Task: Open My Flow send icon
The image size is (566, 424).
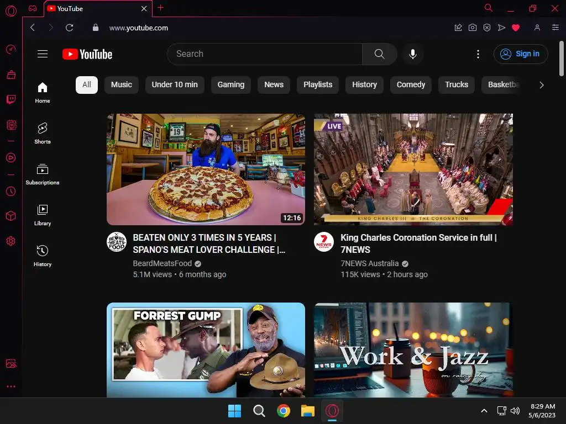Action: tap(501, 28)
